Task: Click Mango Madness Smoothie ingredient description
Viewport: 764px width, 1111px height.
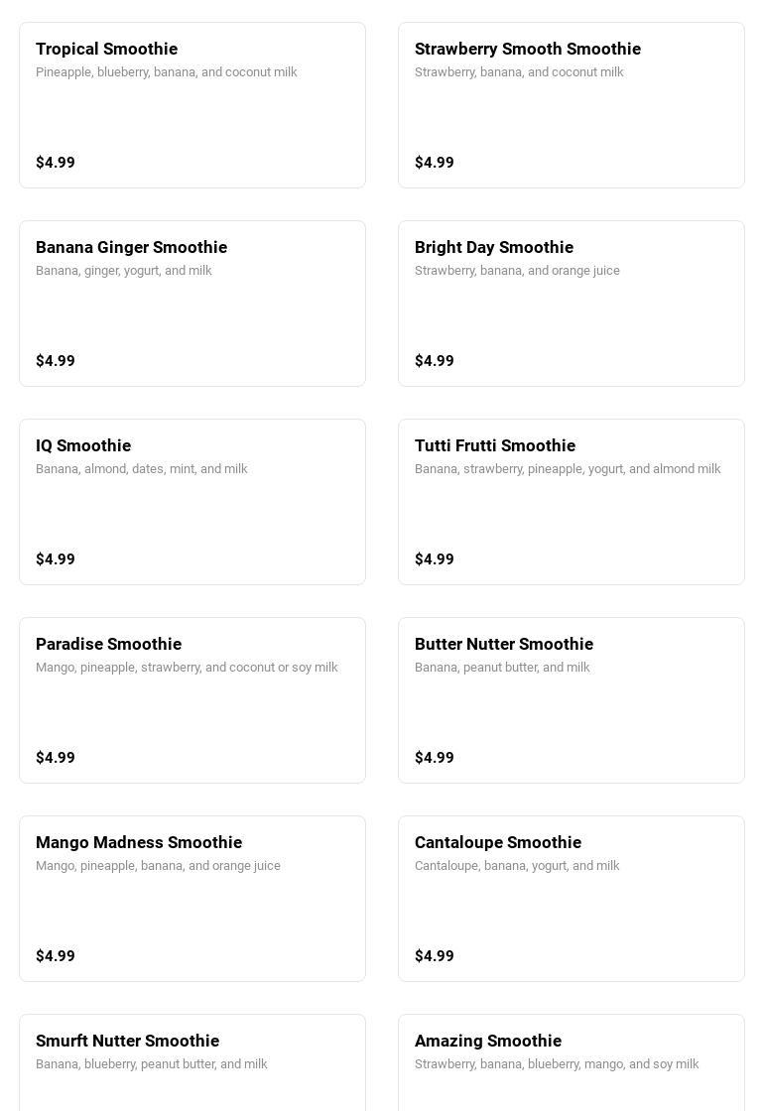Action: pos(158,866)
